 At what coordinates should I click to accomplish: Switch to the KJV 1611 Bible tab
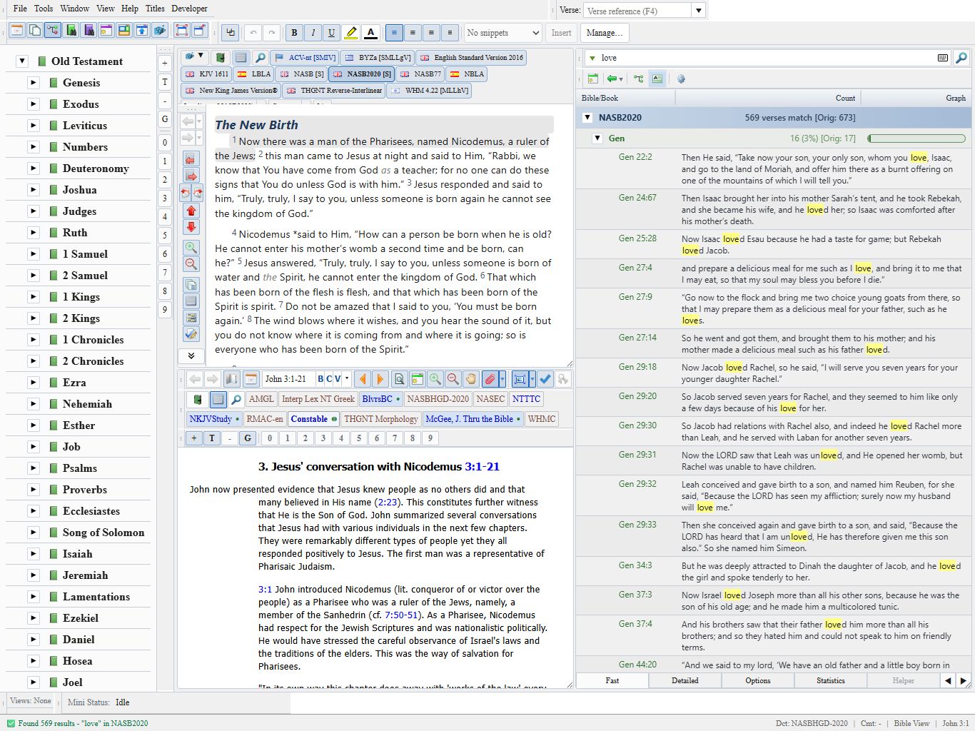[207, 74]
